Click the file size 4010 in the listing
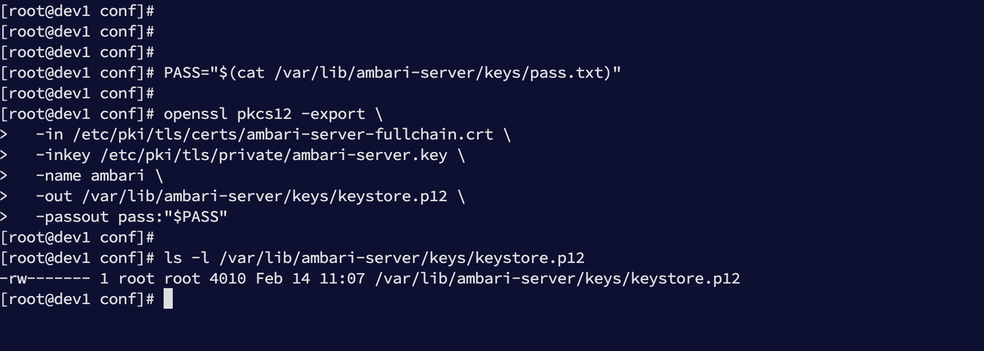 [228, 278]
